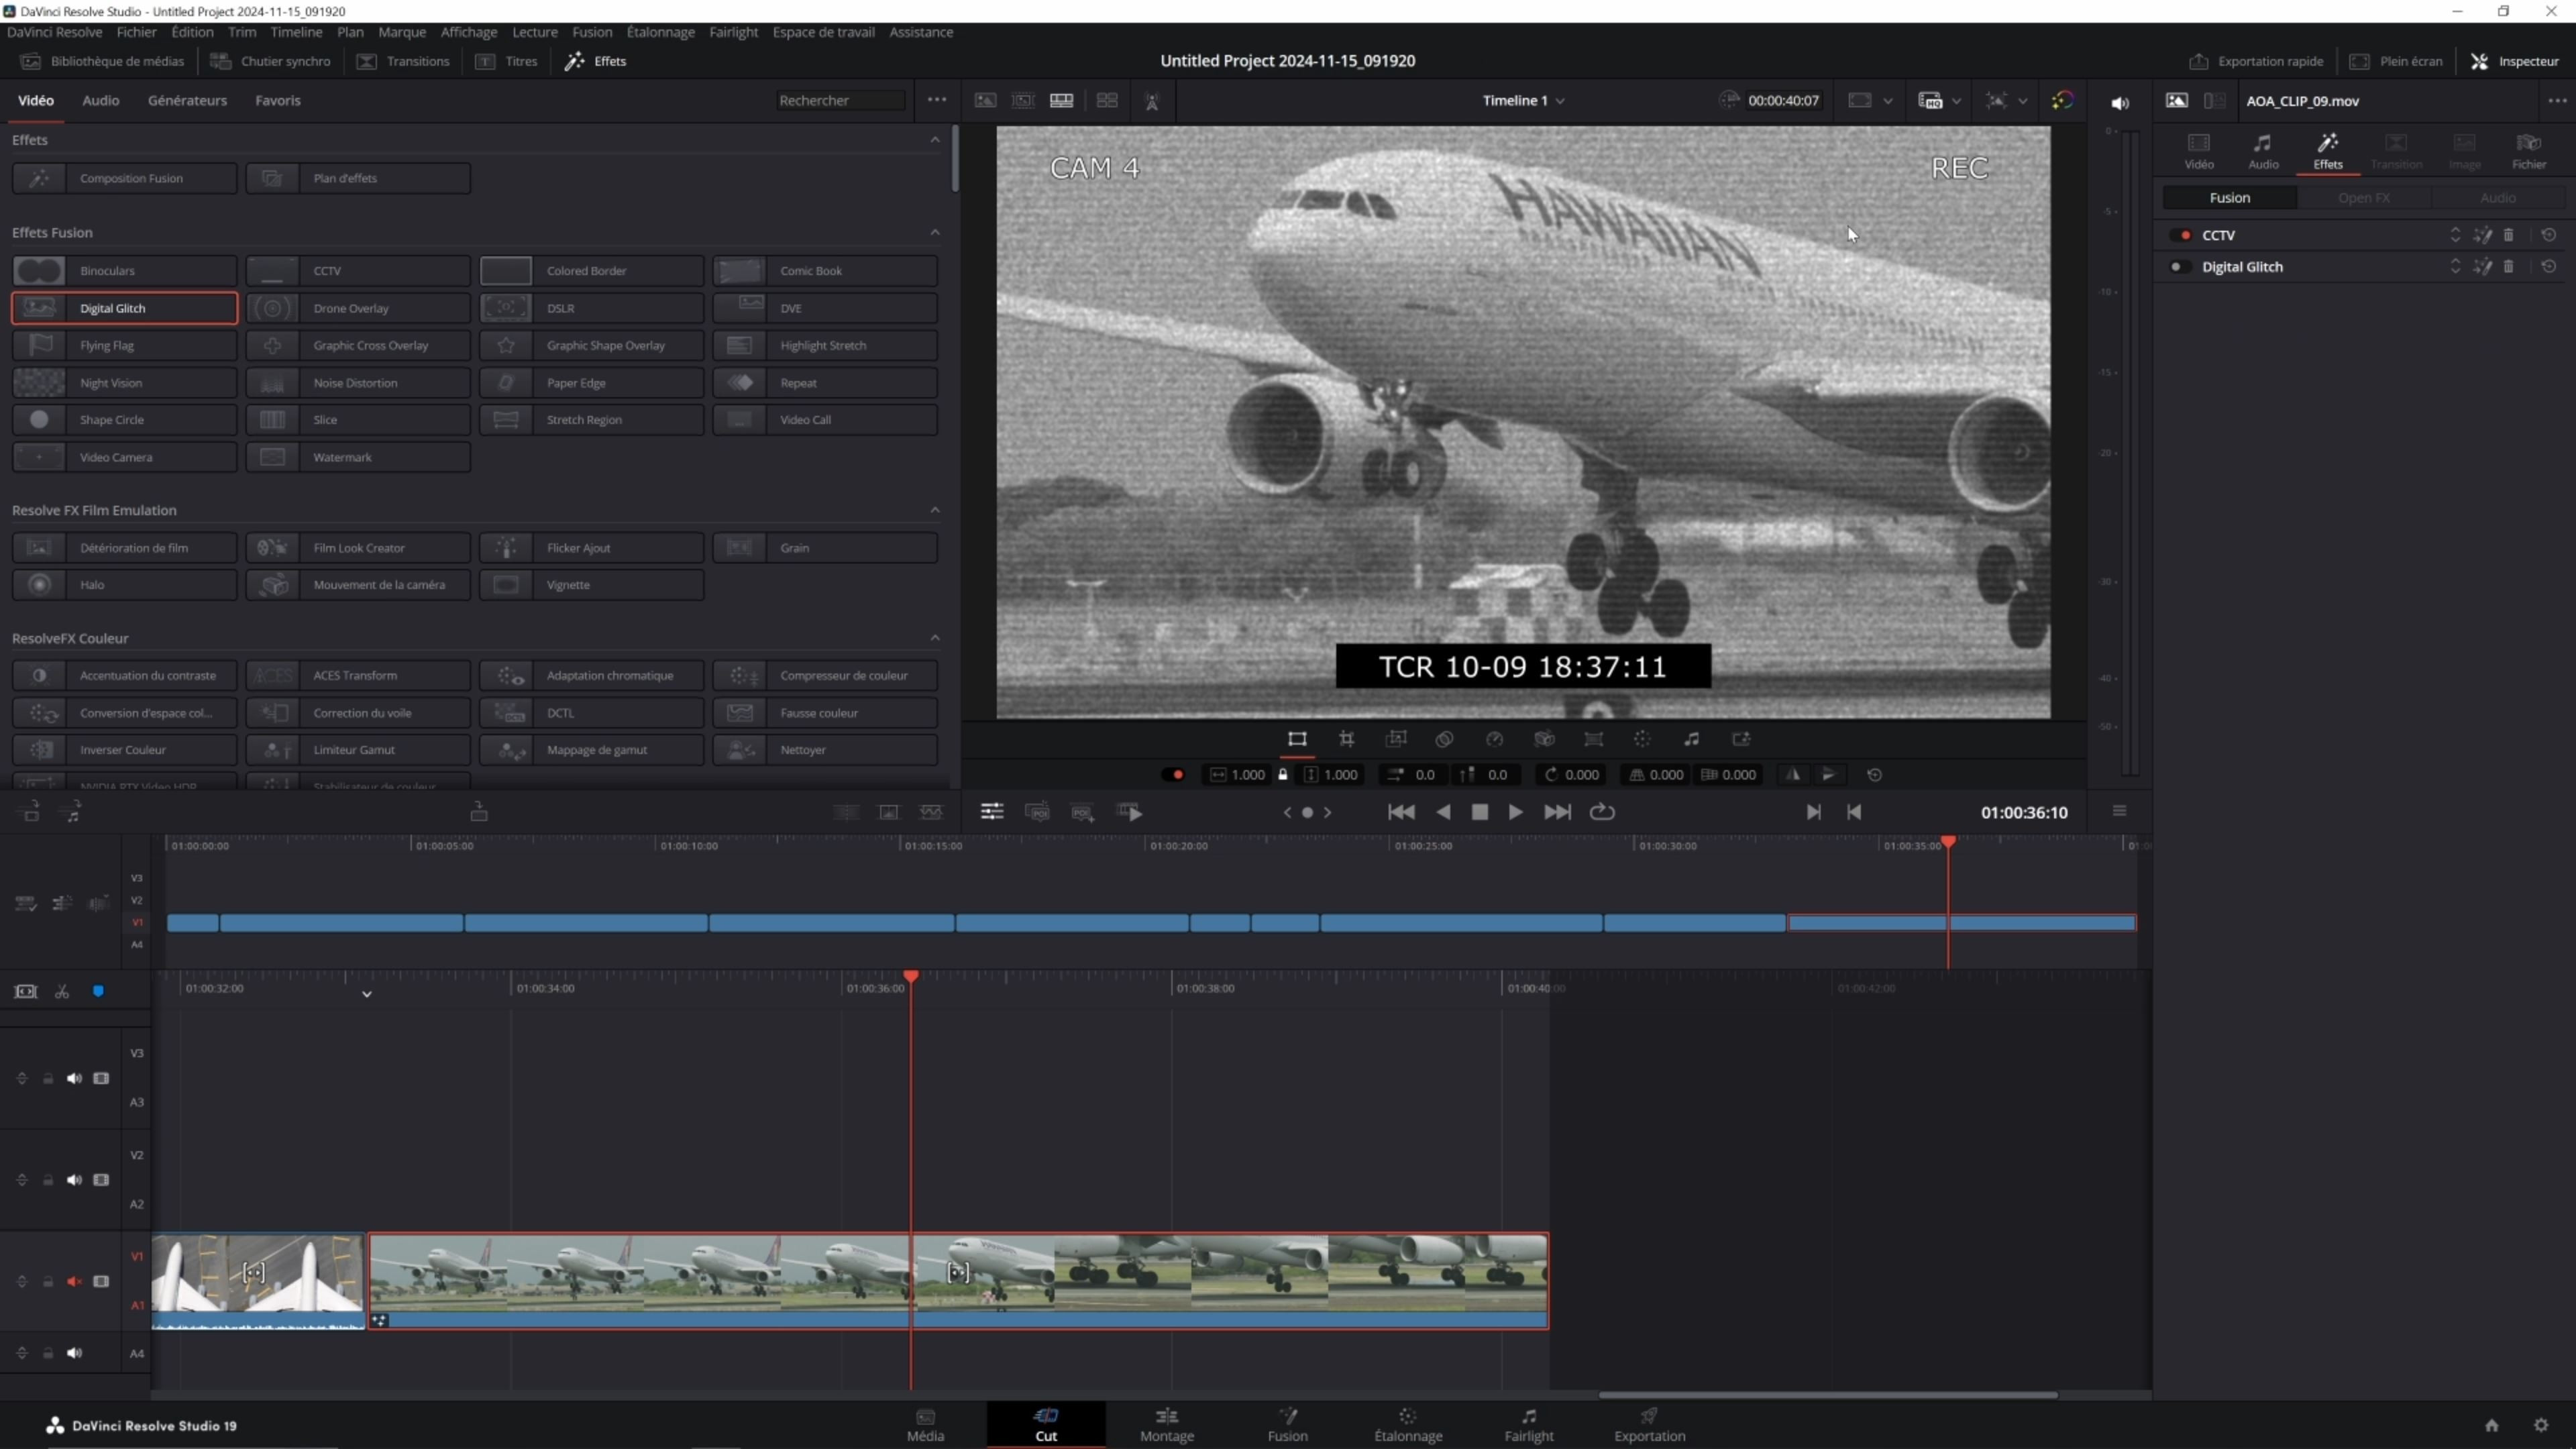2576x1449 pixels.
Task: Apply the Binoculars Fusion effect
Action: tap(124, 270)
